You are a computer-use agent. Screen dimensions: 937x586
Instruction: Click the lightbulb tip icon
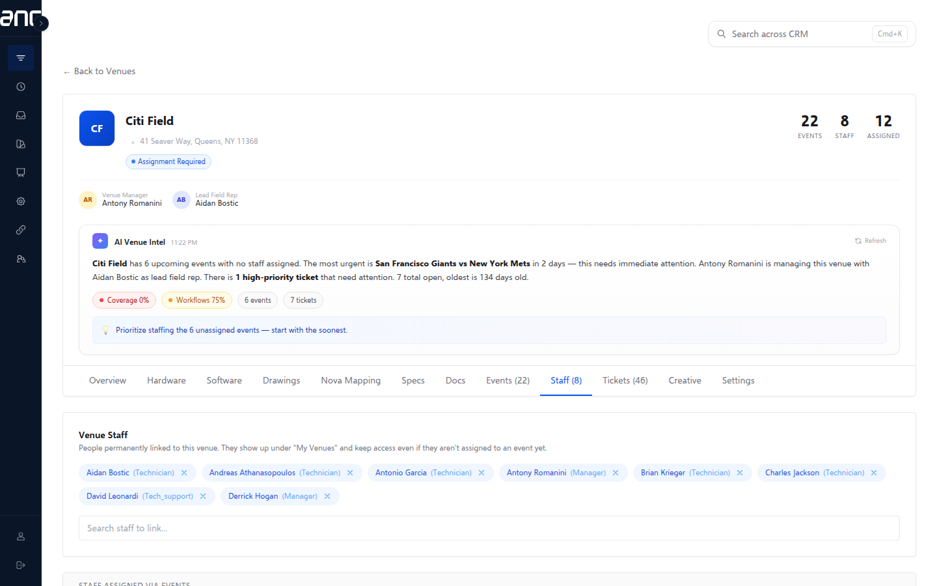106,330
